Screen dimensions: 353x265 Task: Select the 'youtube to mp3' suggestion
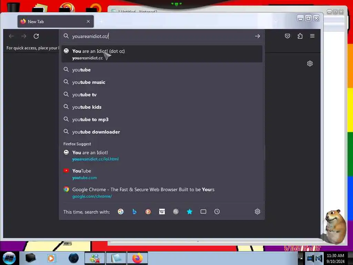pyautogui.click(x=162, y=119)
